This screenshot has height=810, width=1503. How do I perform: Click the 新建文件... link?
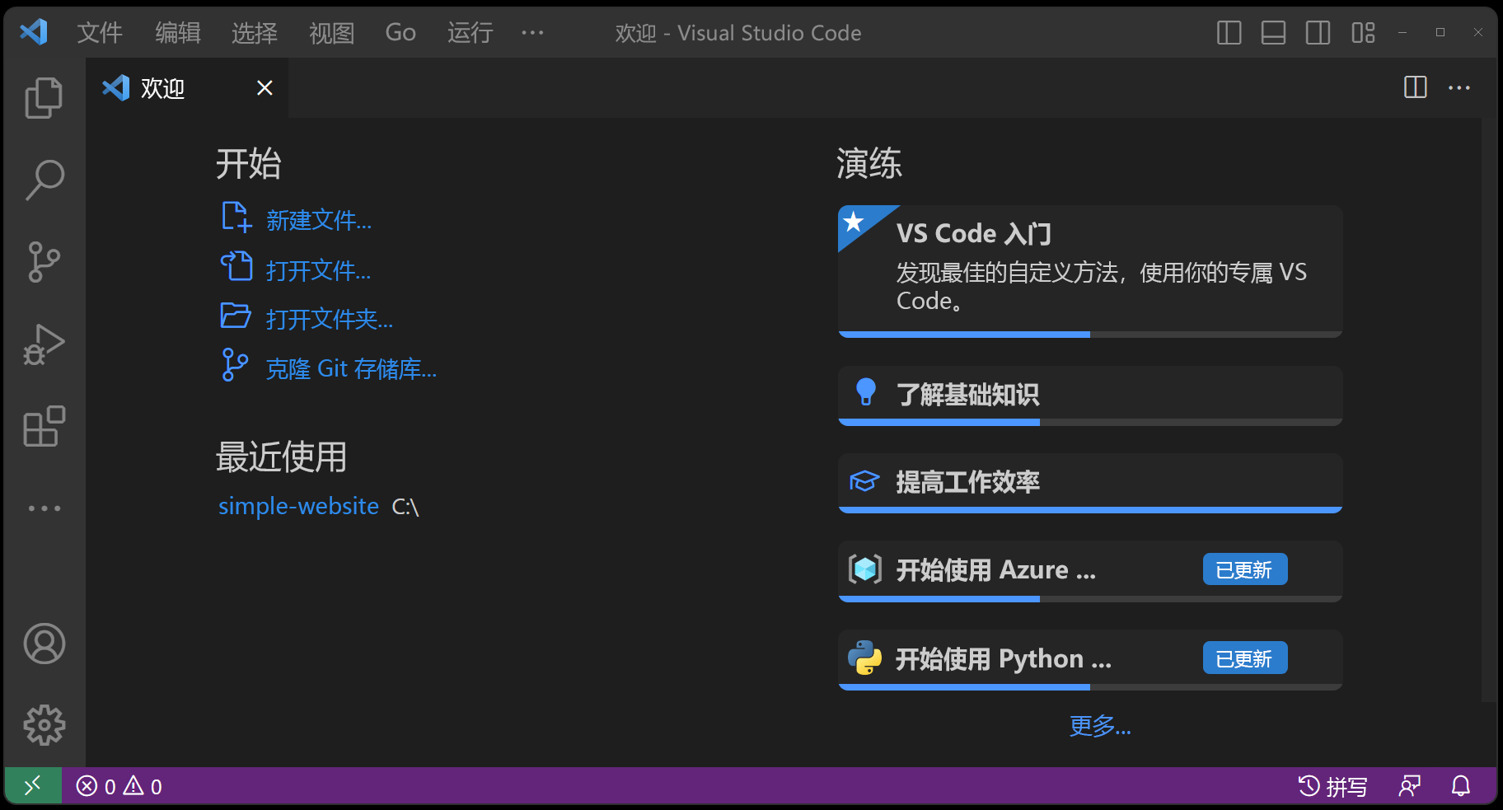(319, 220)
